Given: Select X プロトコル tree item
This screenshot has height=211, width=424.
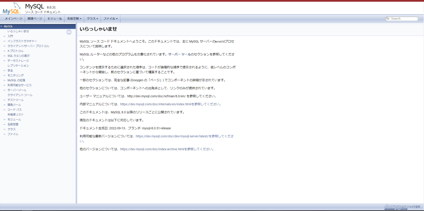Looking at the screenshot, I should pos(16,51).
